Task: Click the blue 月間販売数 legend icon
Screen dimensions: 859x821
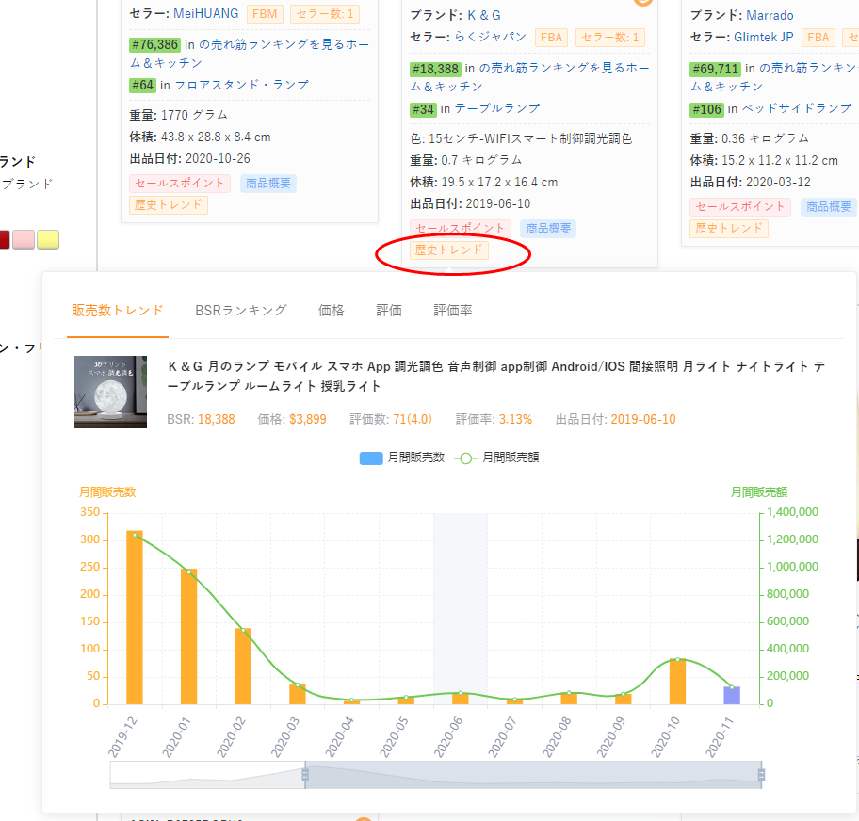Action: tap(371, 459)
